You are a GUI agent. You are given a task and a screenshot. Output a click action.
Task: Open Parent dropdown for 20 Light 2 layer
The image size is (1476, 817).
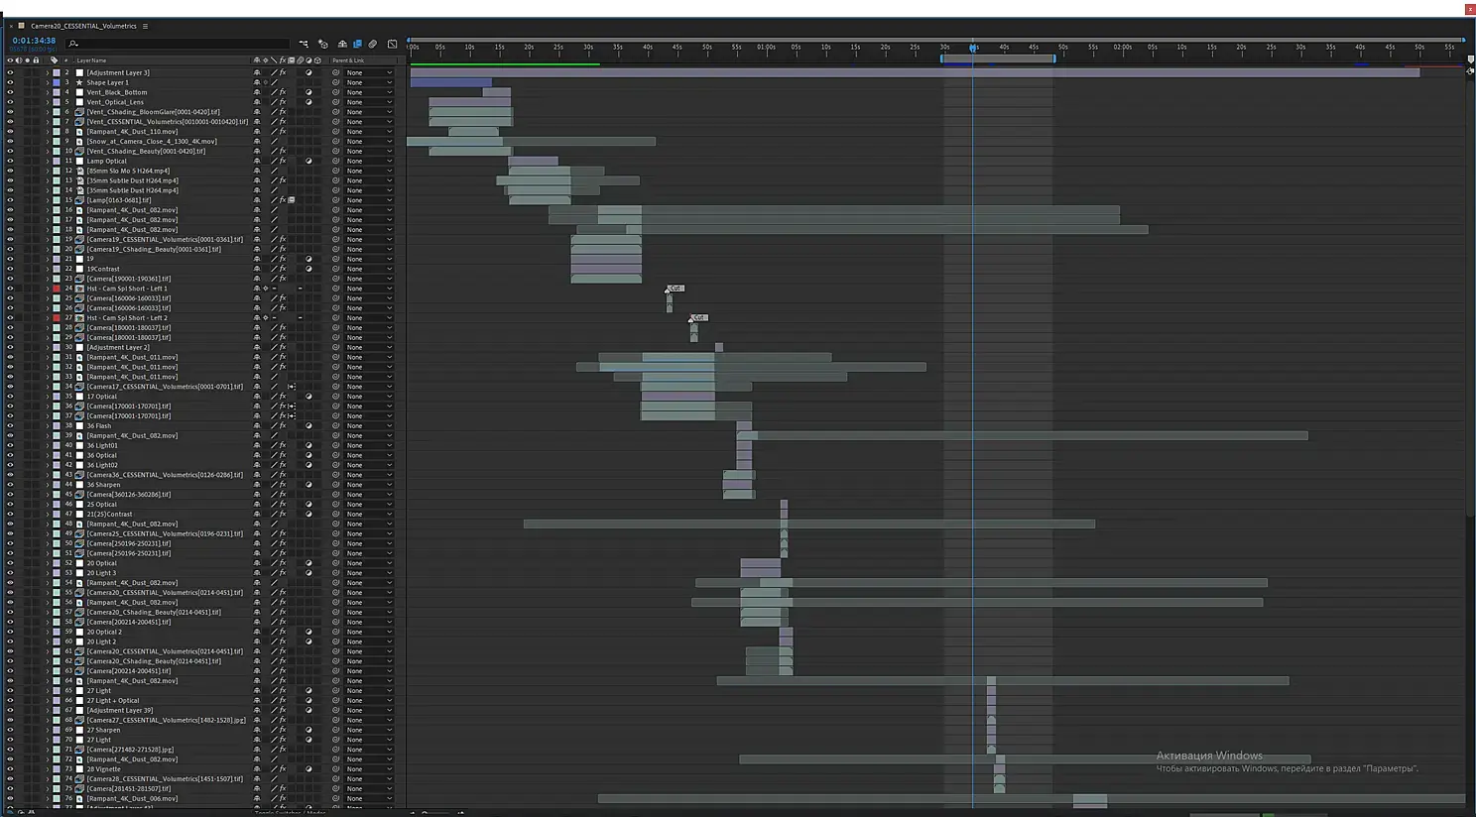pyautogui.click(x=369, y=642)
